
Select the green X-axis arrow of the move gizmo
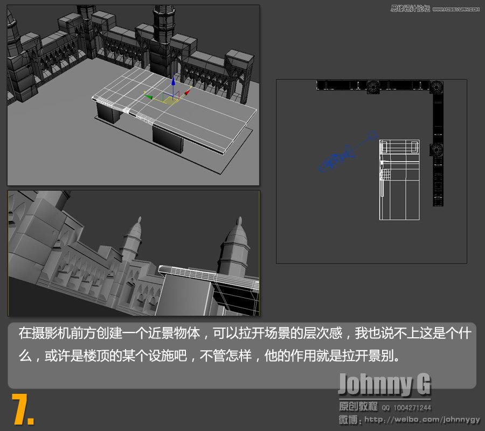point(149,97)
